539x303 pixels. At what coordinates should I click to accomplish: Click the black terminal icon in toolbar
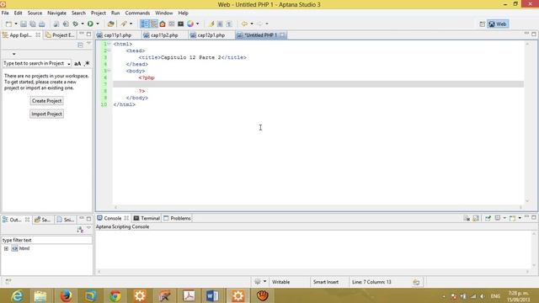[181, 24]
